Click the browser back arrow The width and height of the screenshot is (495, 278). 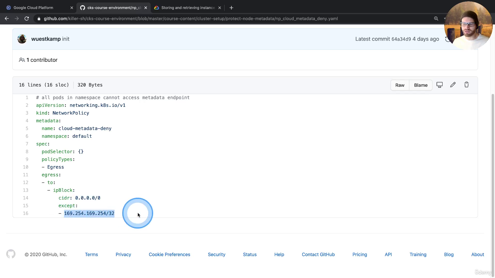[7, 19]
